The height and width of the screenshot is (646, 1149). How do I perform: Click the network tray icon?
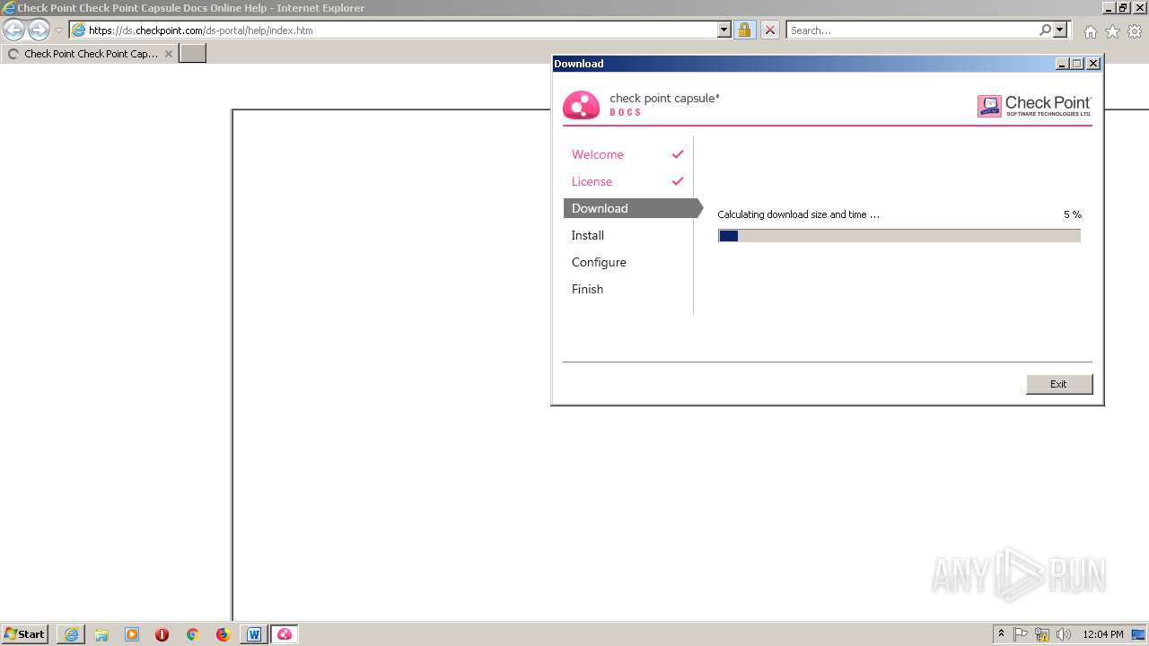pos(1042,634)
